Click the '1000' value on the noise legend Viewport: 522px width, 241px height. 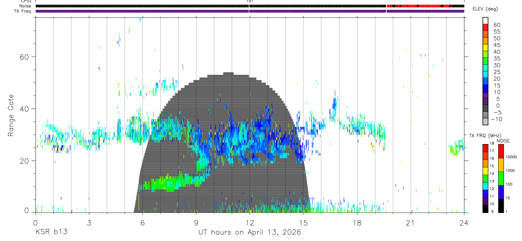click(x=510, y=171)
